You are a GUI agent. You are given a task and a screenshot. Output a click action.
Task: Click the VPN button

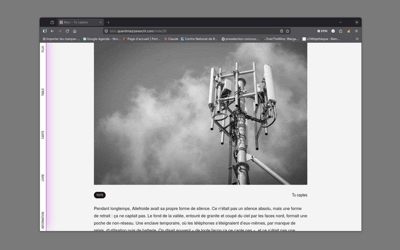pyautogui.click(x=322, y=31)
